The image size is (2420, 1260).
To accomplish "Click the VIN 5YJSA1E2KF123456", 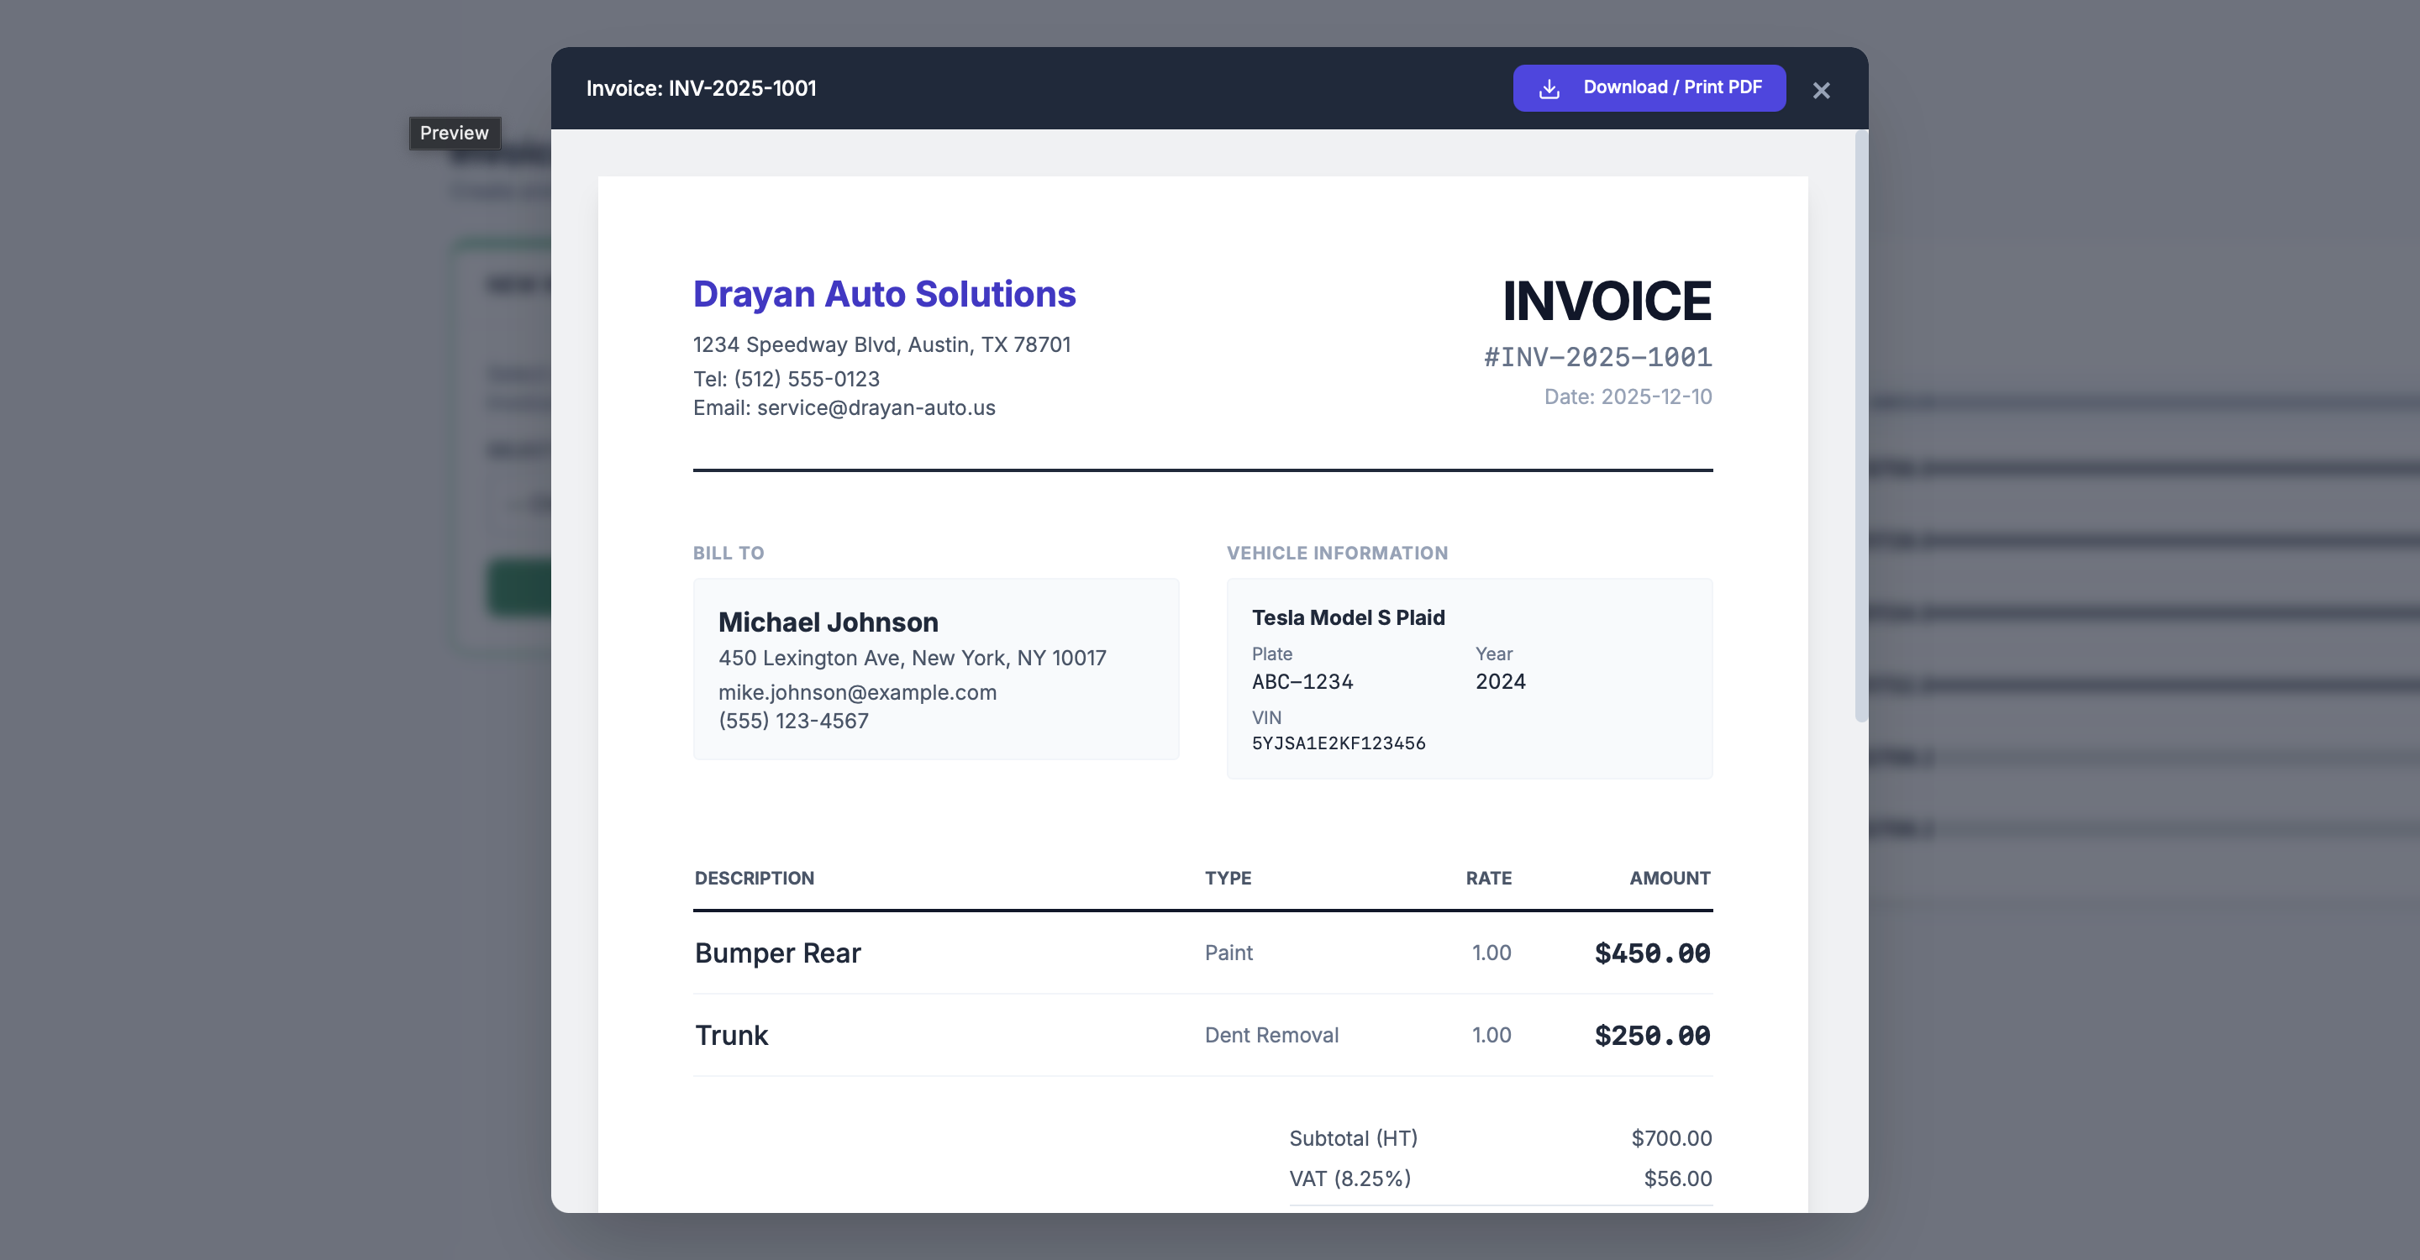I will click(1339, 743).
